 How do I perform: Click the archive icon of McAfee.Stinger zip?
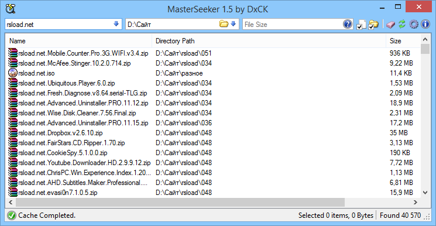click(13, 63)
